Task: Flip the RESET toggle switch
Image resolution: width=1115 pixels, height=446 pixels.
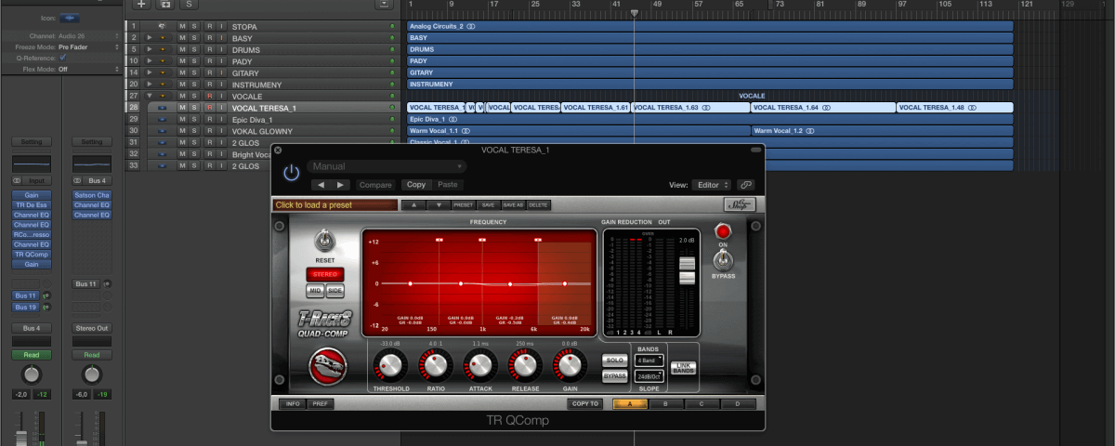Action: (324, 242)
